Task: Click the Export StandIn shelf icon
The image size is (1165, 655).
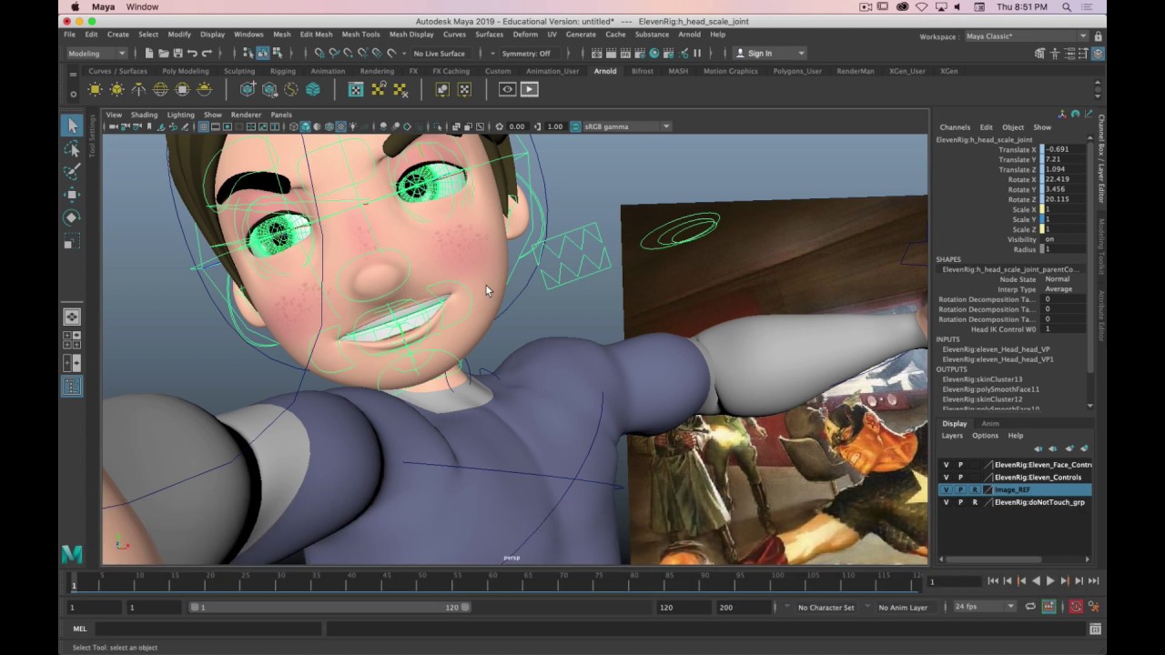Action: click(269, 89)
